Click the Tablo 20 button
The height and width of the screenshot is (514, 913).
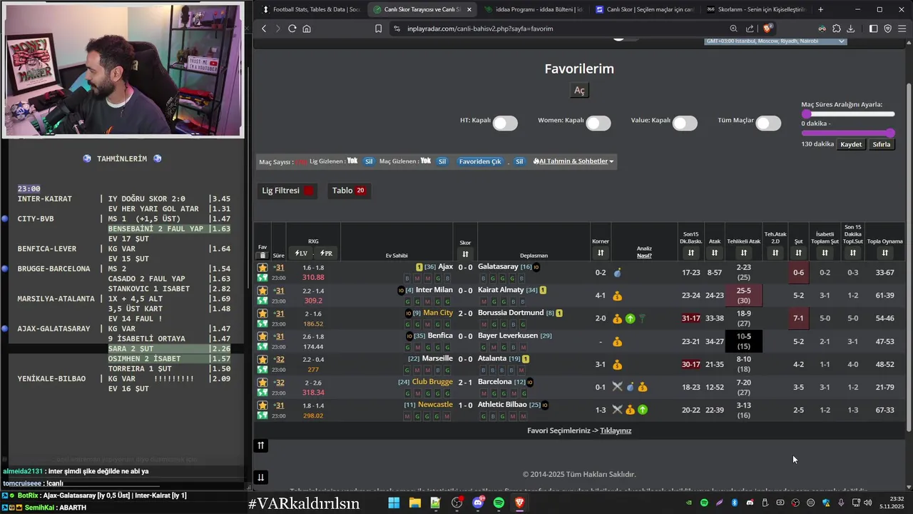350,191
